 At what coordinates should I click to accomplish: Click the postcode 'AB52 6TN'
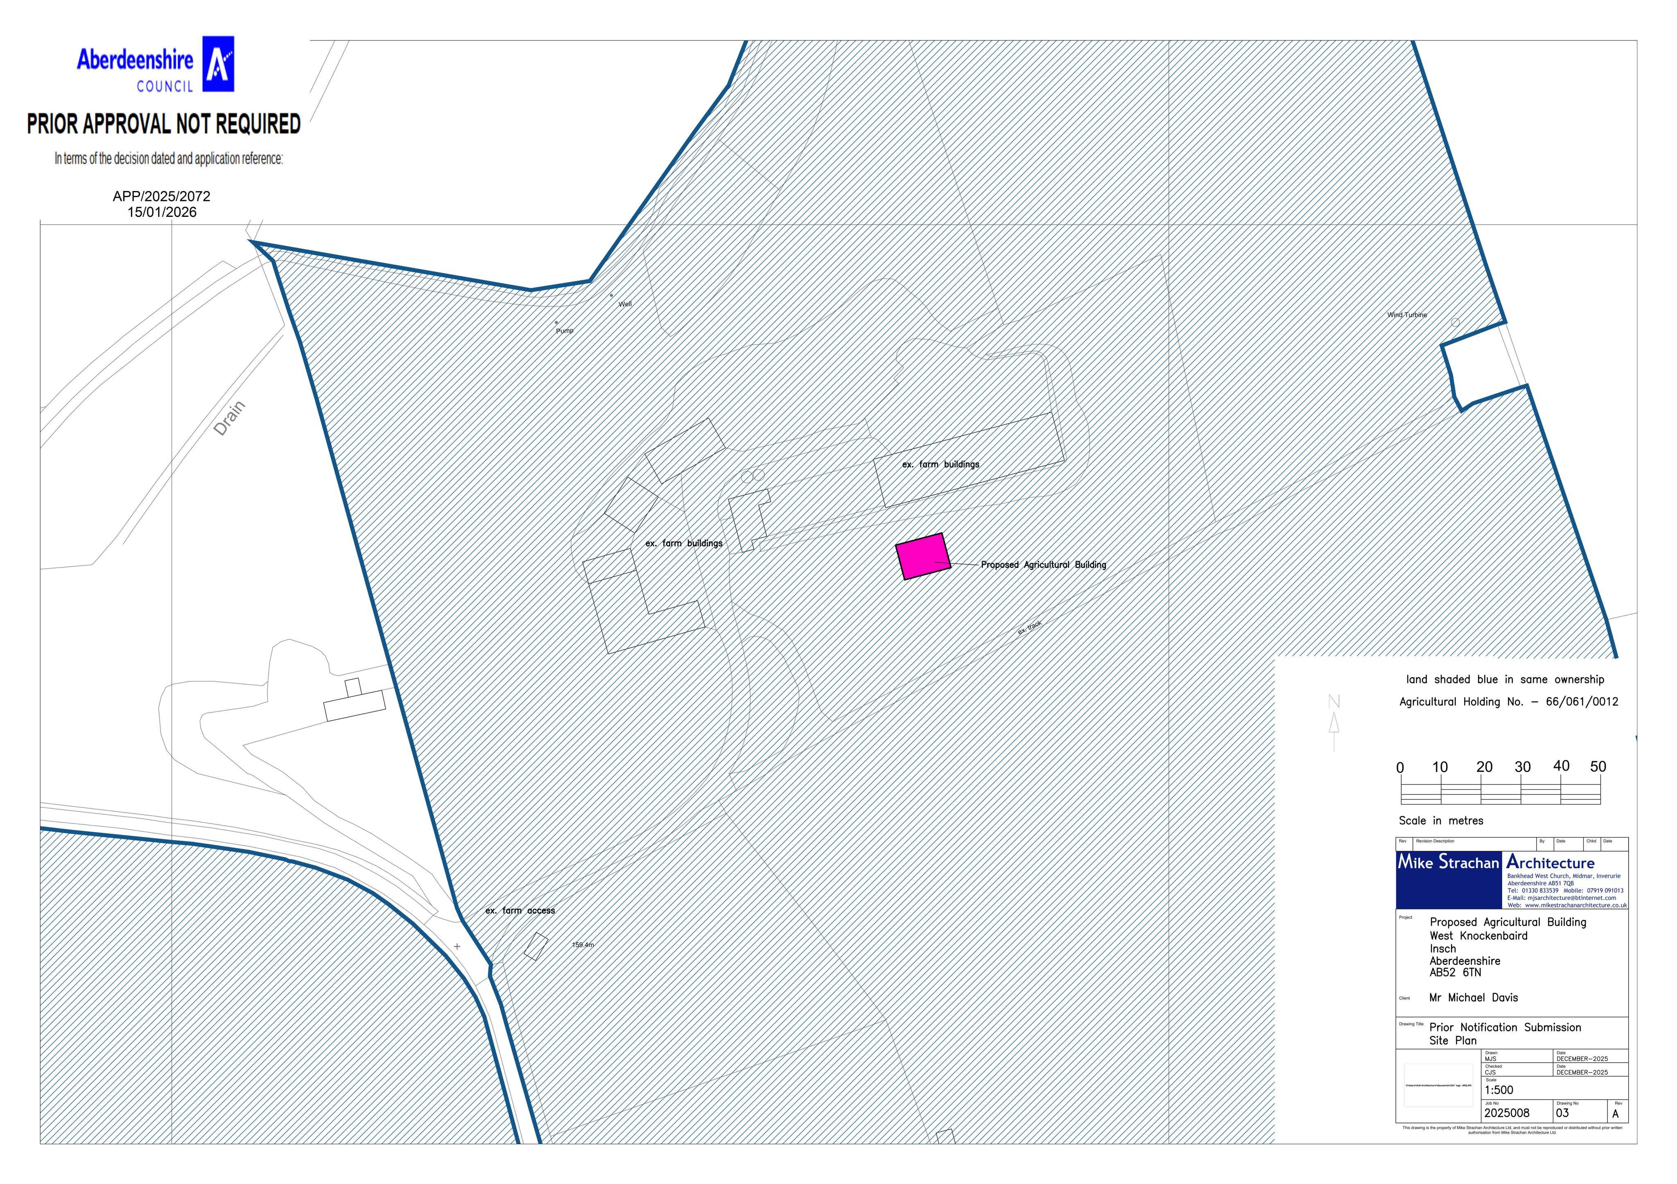(x=1455, y=972)
